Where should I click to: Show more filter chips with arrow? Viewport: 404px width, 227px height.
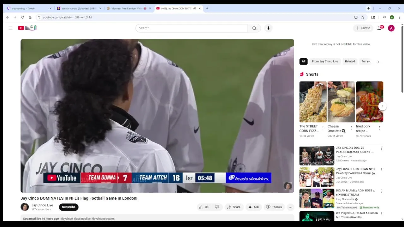tap(378, 62)
